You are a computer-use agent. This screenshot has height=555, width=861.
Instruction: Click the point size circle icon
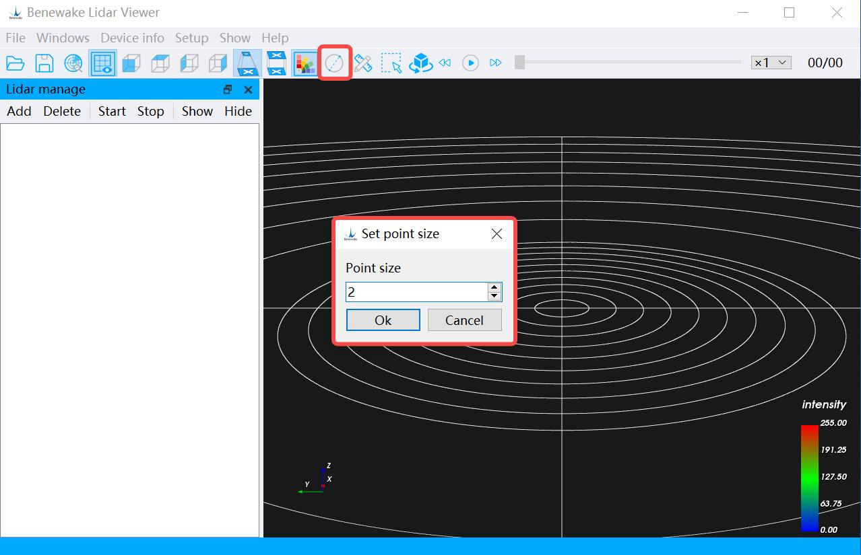click(334, 63)
